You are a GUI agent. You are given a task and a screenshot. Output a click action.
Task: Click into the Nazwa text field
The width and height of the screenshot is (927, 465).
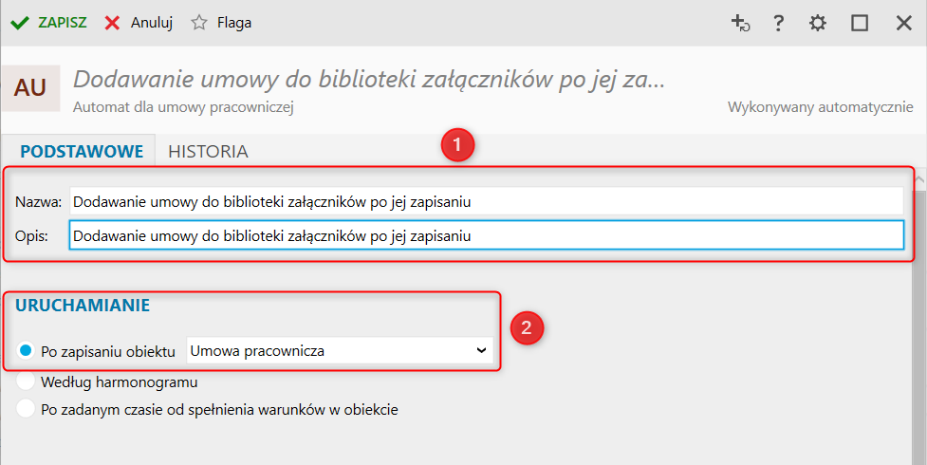click(x=486, y=201)
